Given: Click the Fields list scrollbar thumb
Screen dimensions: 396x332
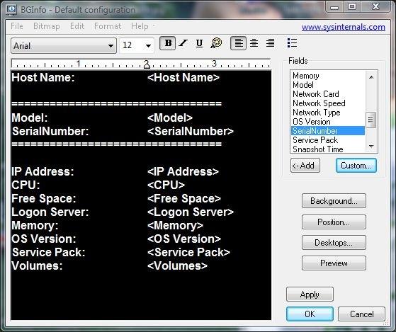Looking at the screenshot, I should [x=371, y=120].
